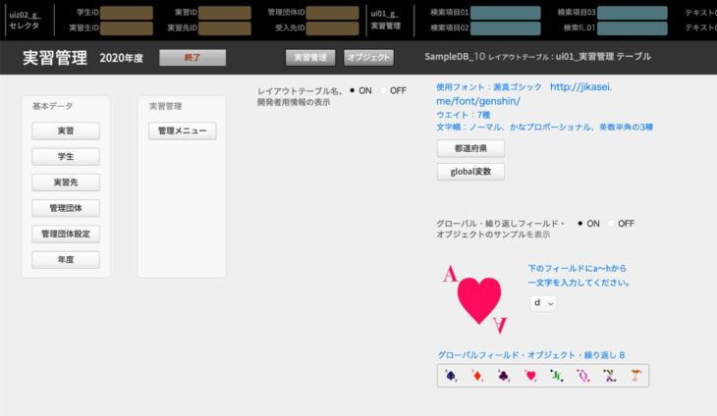Click the club card icon
Screen dimensions: 717x416
[504, 375]
